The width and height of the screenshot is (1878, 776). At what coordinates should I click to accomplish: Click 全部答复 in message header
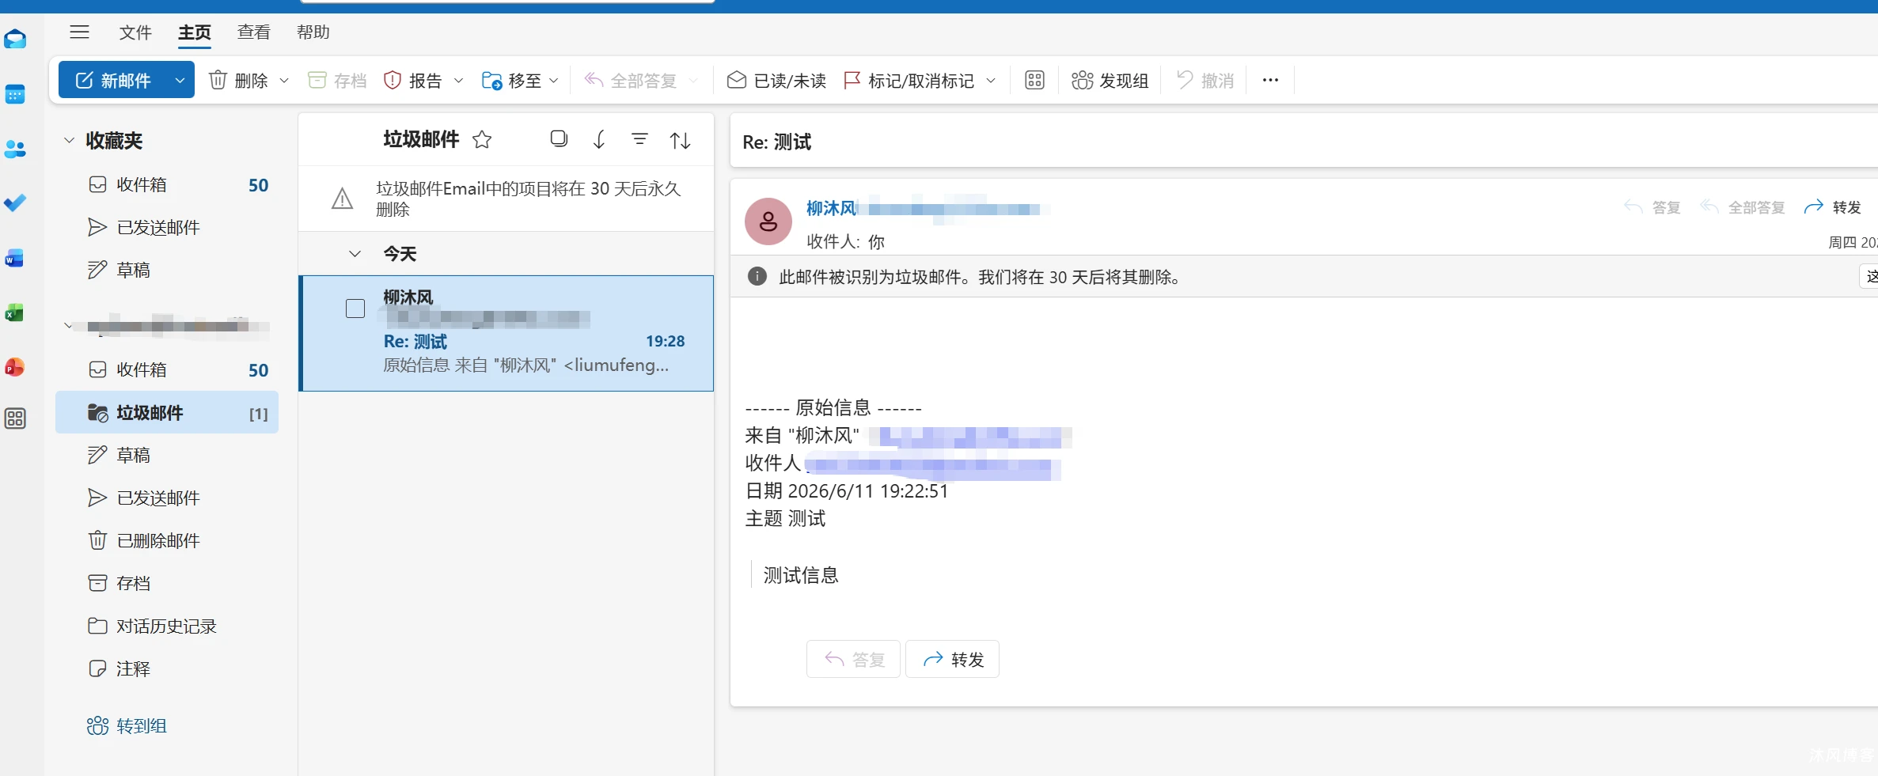coord(1743,207)
